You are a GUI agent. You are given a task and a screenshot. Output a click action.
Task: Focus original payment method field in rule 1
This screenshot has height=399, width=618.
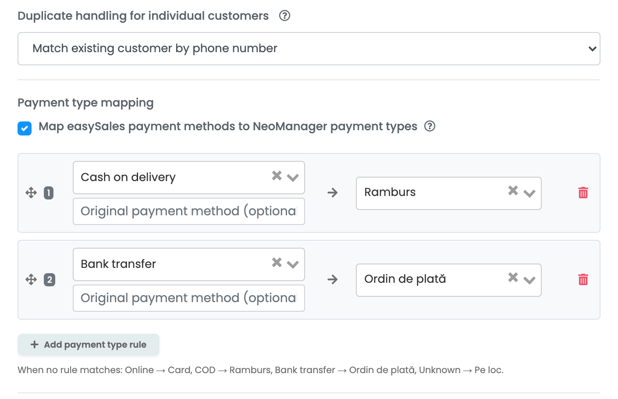pos(189,211)
